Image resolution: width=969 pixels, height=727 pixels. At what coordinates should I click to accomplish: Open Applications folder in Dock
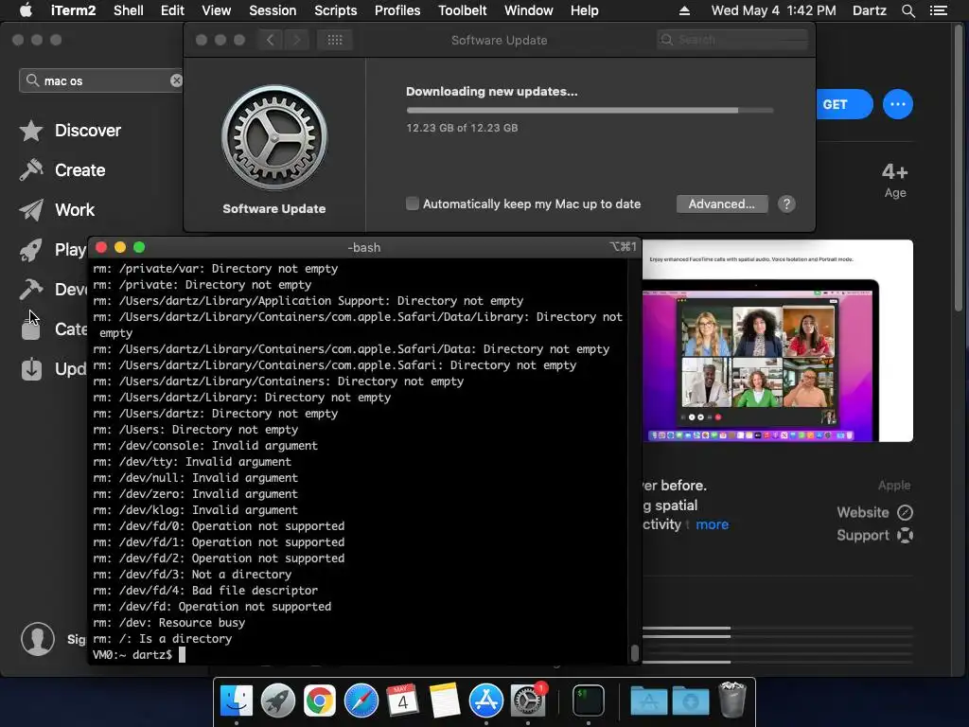pos(648,700)
